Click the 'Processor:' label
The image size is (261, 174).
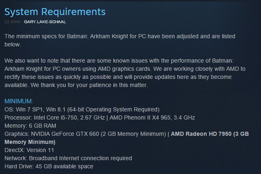pyautogui.click(x=17, y=117)
